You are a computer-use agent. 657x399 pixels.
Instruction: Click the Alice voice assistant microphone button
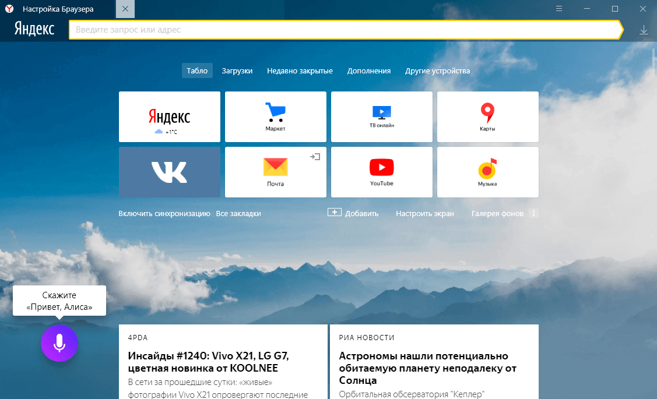point(59,343)
